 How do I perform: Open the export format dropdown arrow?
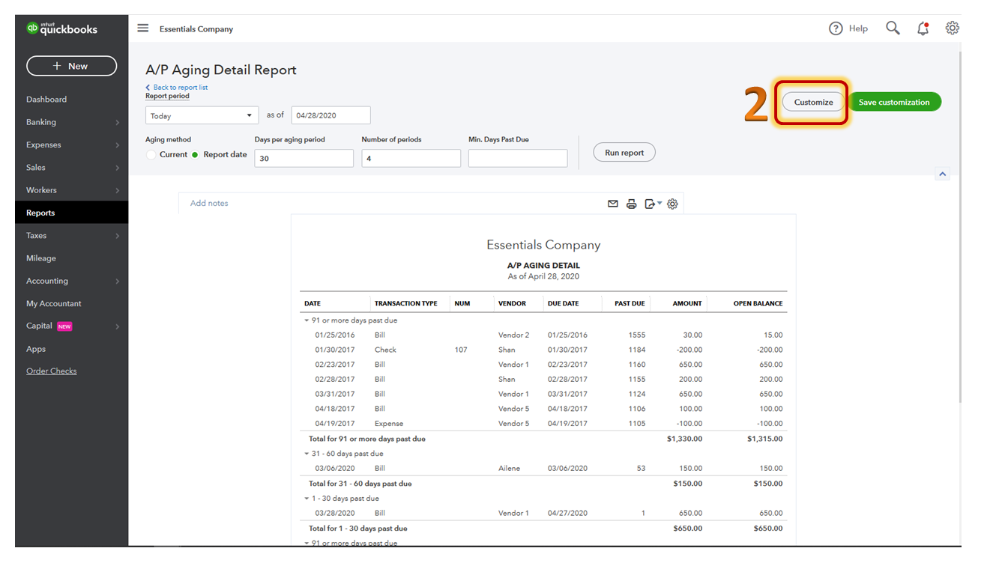(658, 203)
